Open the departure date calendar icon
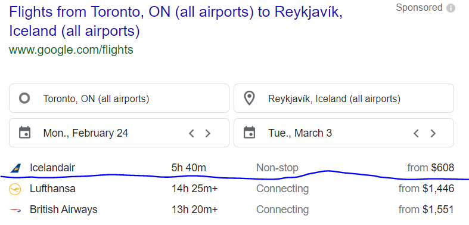The width and height of the screenshot is (469, 225). point(24,132)
